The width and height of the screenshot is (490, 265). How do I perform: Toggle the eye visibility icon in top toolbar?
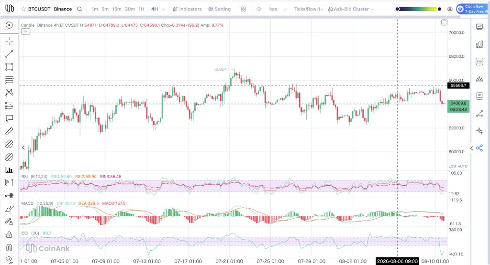(259, 9)
